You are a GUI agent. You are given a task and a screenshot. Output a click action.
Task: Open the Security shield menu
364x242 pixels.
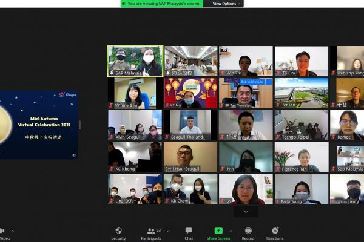(x=118, y=232)
